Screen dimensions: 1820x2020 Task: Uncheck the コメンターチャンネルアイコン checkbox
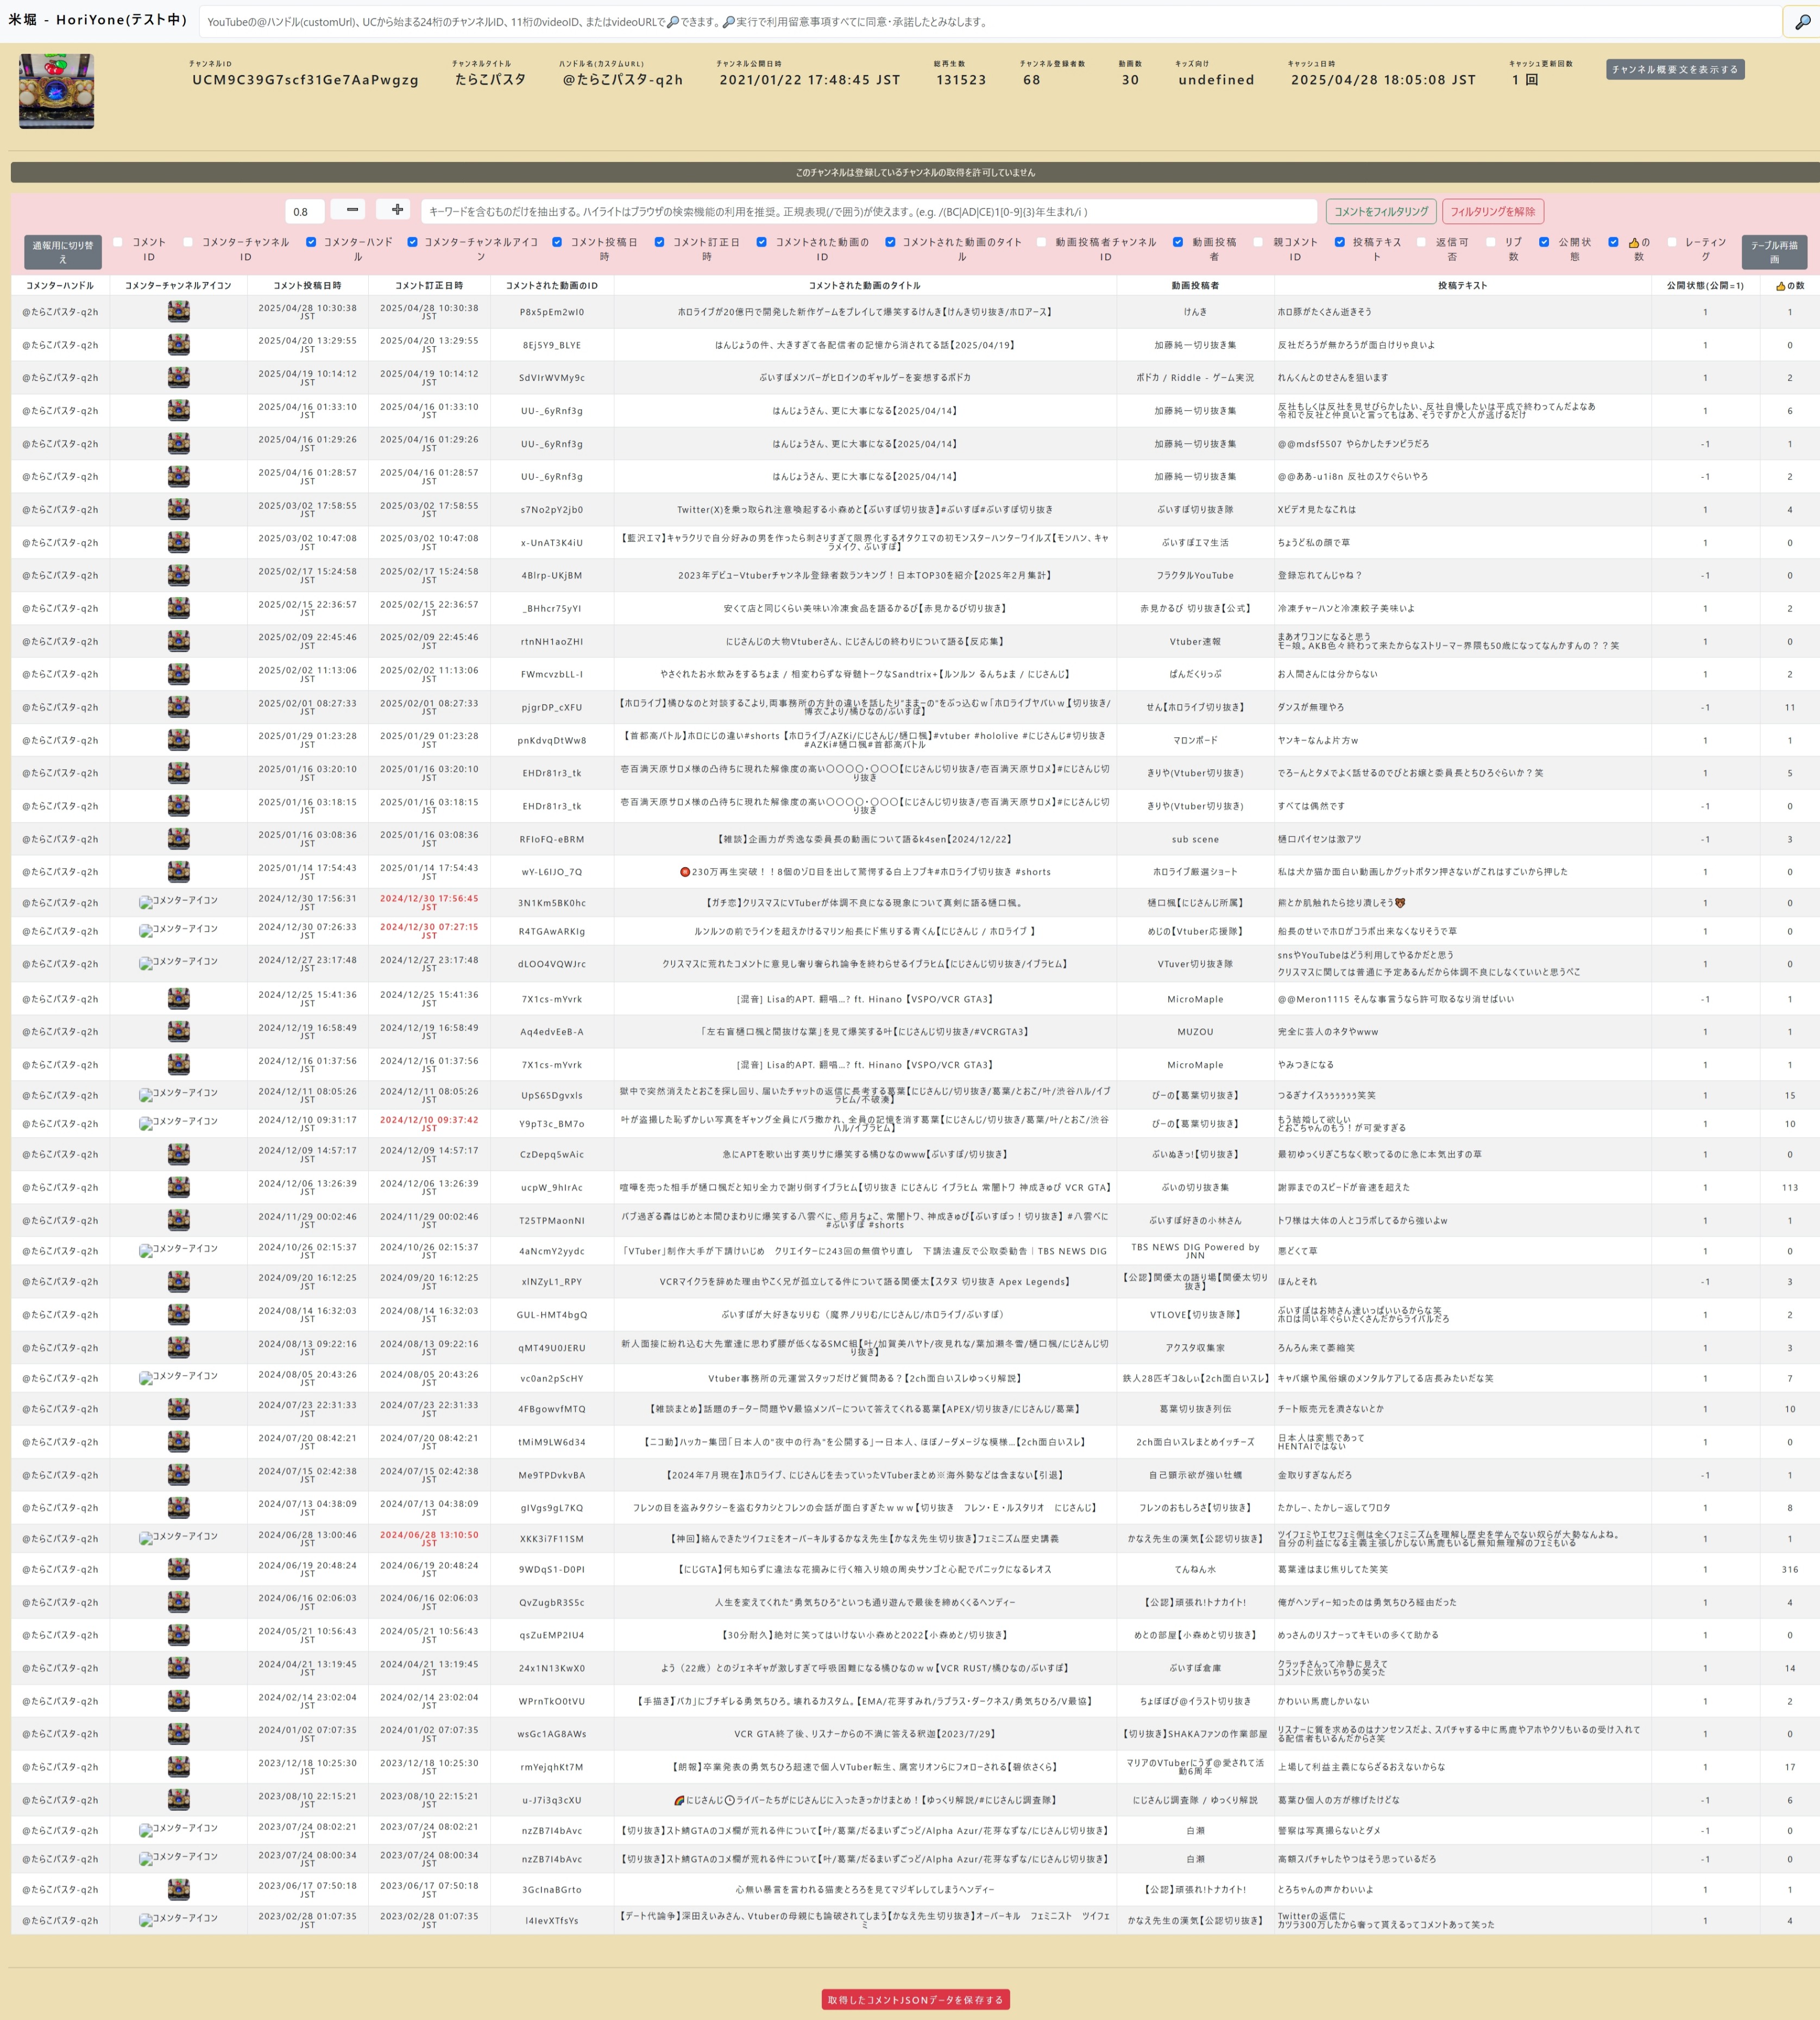tap(412, 242)
